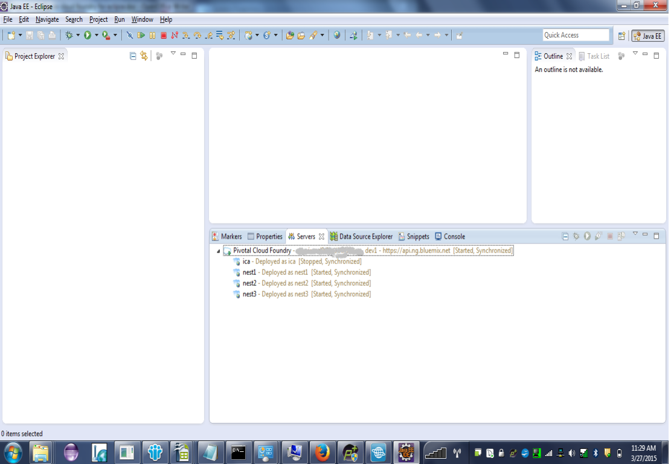Start the server in debug mode

(576, 236)
